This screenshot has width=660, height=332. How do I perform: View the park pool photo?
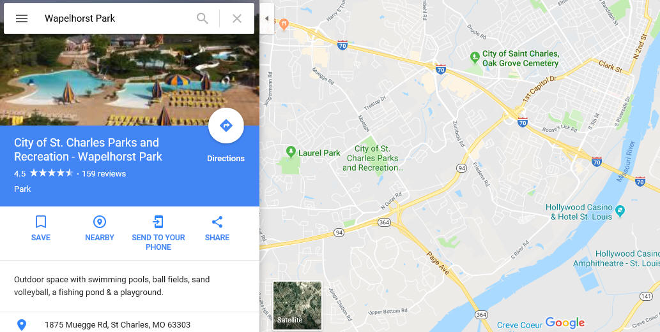(130, 80)
